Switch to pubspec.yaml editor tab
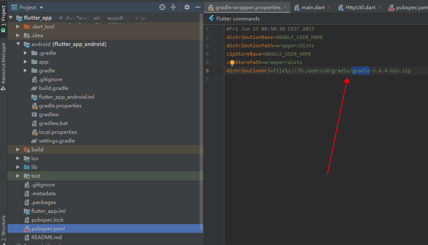The image size is (428, 245). click(408, 8)
